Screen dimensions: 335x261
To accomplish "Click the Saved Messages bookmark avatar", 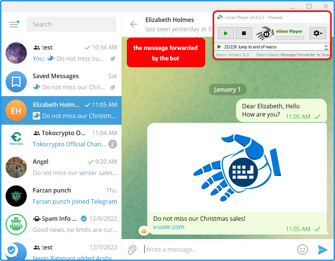I will tap(16, 82).
